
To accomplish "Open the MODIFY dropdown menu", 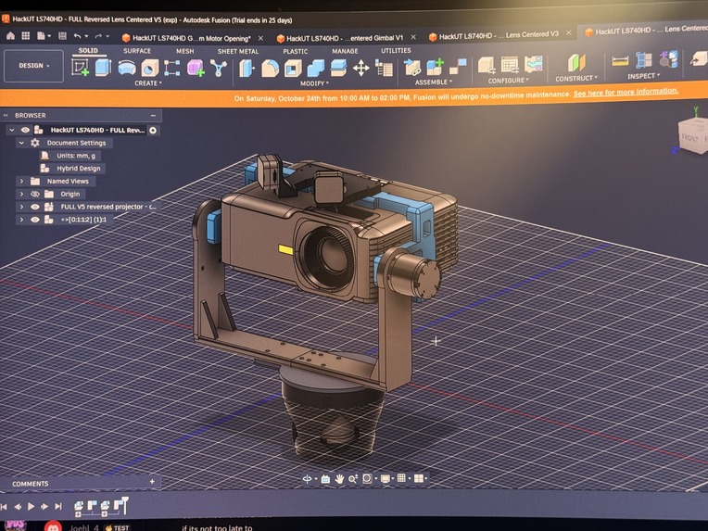I will pyautogui.click(x=314, y=83).
